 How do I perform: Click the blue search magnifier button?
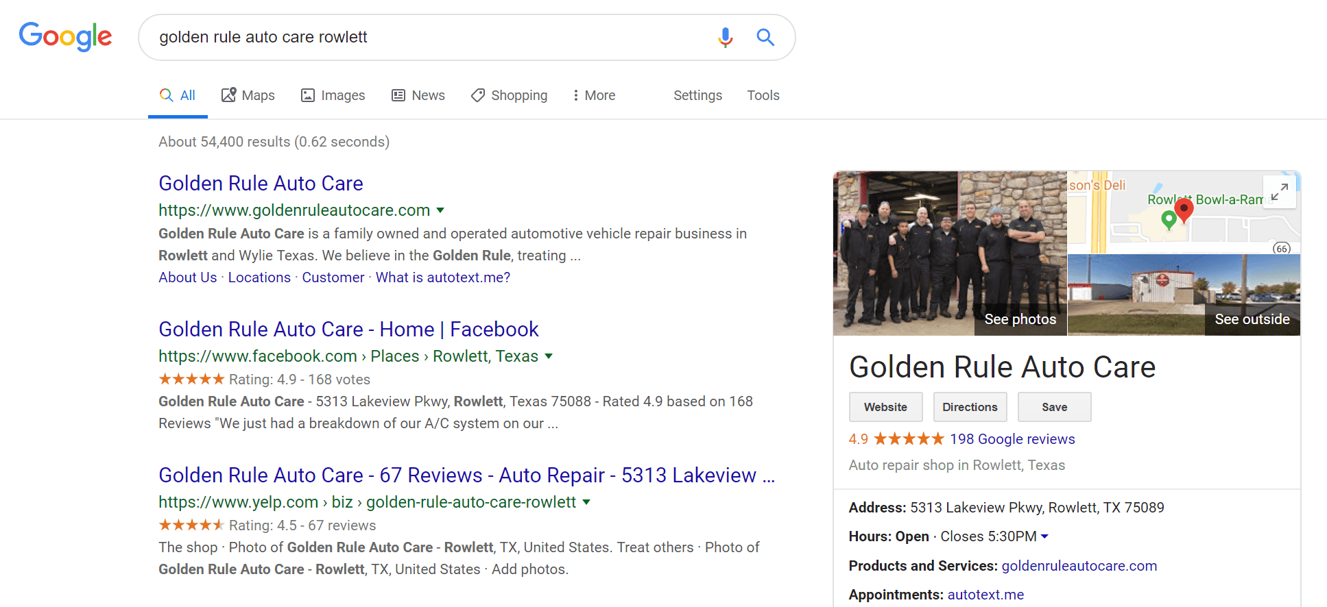pyautogui.click(x=765, y=37)
